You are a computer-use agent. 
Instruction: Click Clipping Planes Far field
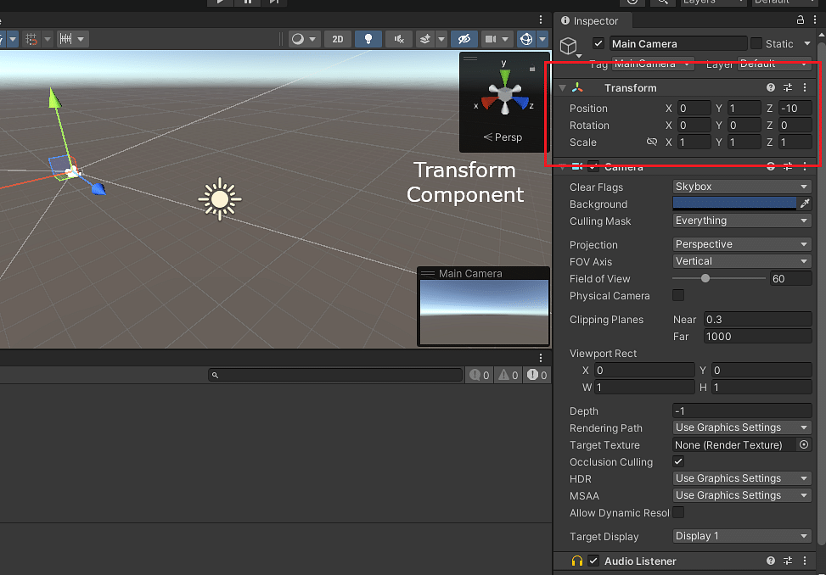click(757, 336)
